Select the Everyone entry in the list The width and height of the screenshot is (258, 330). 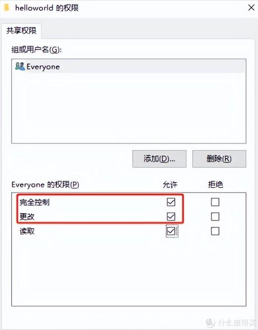pos(129,66)
